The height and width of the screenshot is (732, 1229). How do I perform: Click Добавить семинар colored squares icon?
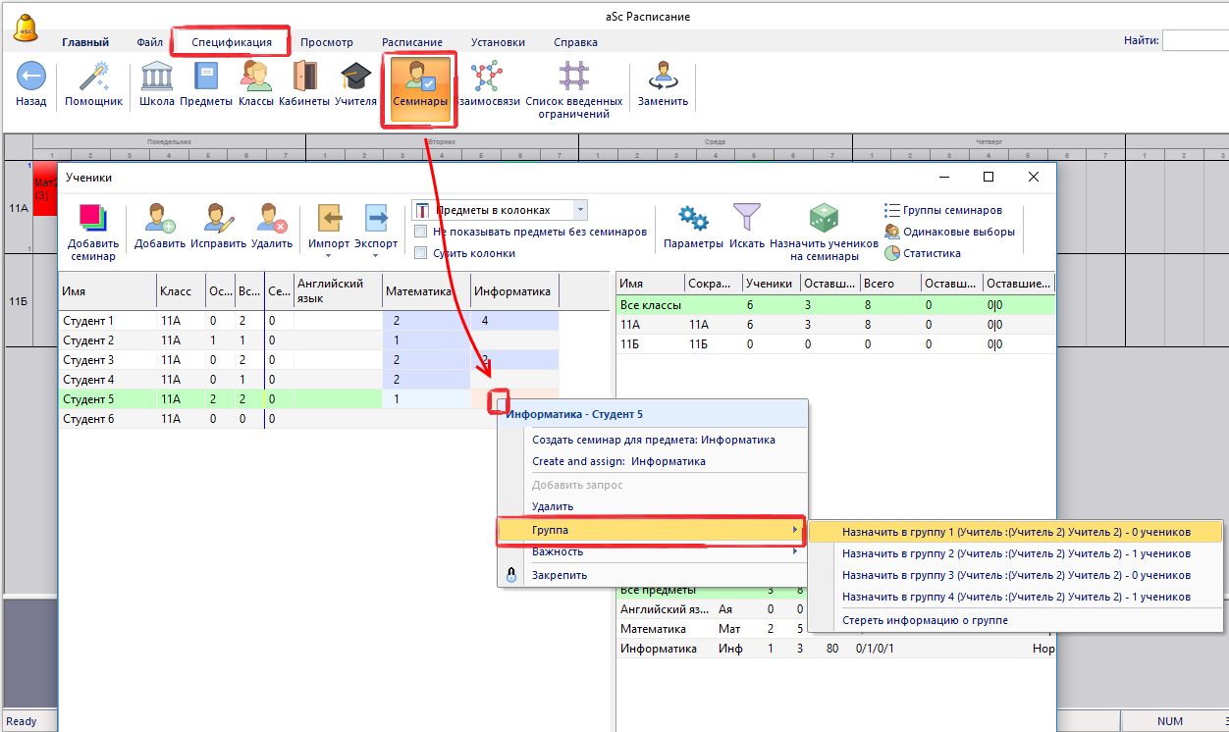pos(93,219)
